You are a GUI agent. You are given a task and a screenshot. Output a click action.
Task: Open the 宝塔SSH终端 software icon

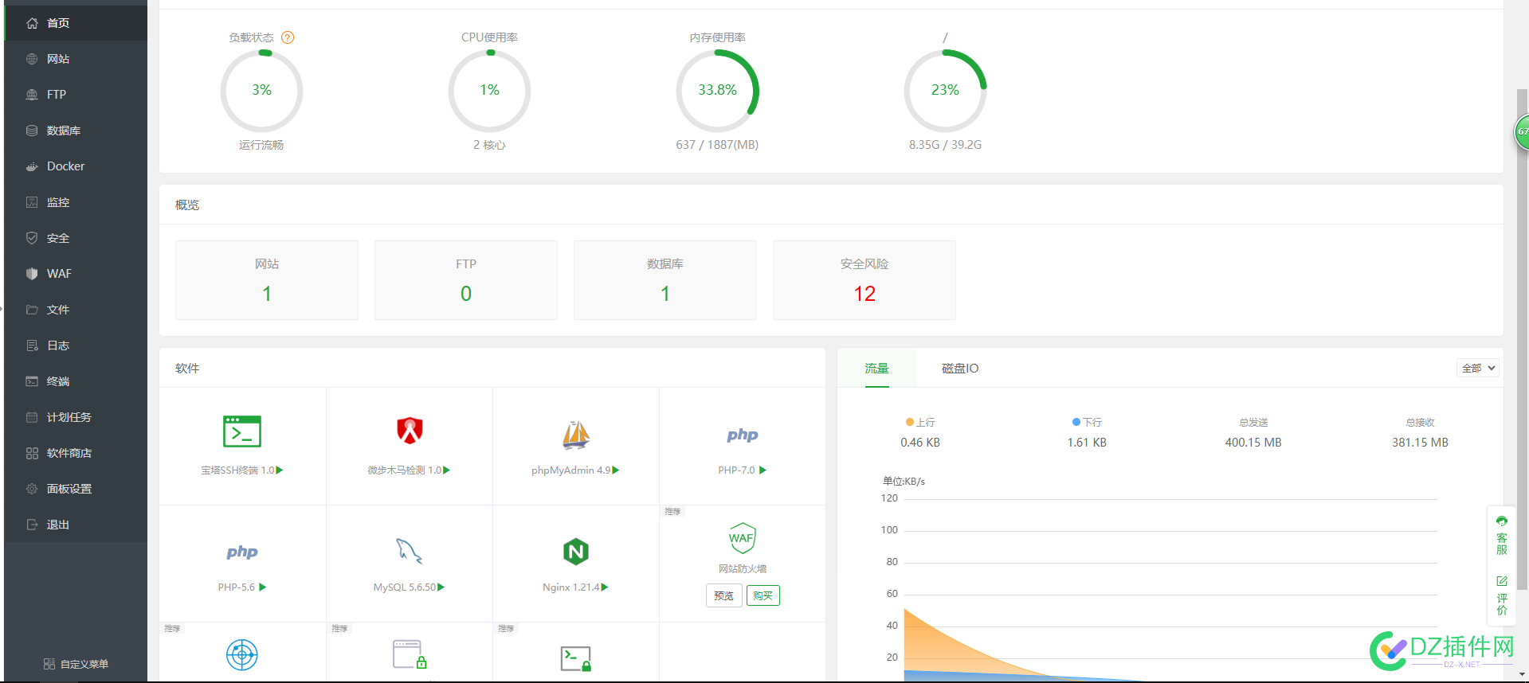coord(242,431)
